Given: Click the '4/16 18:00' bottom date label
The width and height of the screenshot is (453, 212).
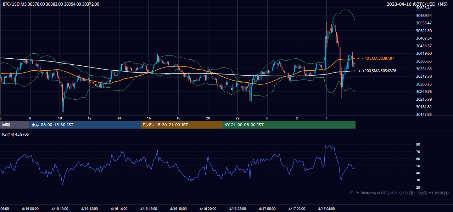Looking at the screenshot, I should pyautogui.click(x=178, y=209).
